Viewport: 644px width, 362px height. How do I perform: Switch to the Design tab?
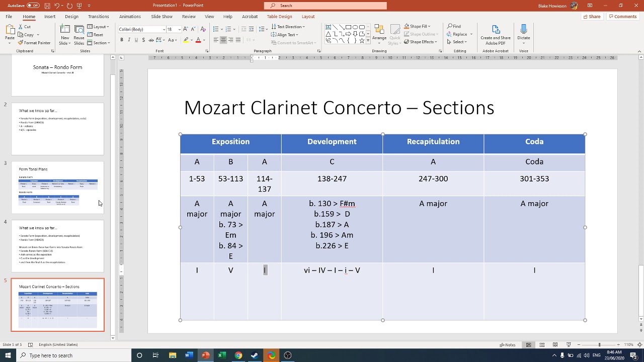(x=71, y=17)
